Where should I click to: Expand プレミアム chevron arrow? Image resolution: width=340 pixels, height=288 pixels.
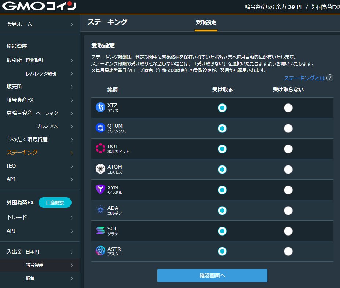72,127
